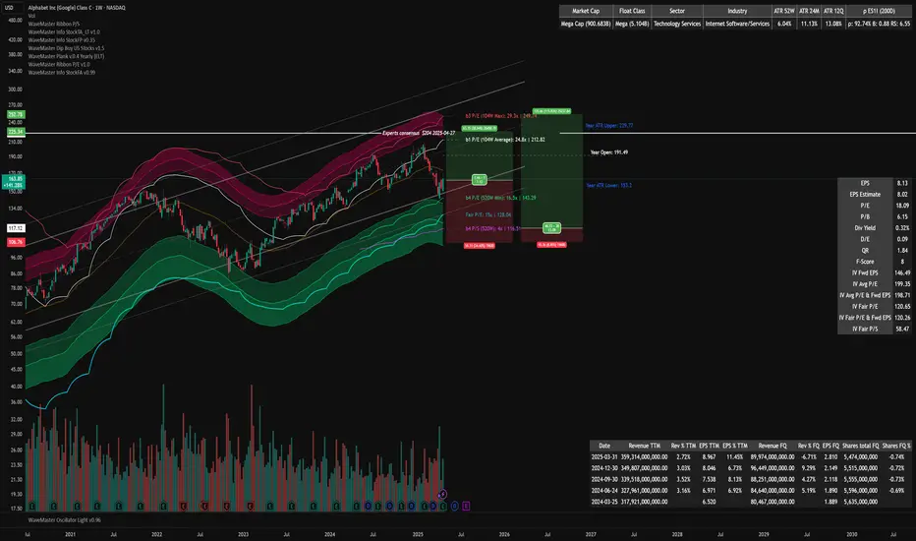916x541 pixels.
Task: Click the F-Score row label
Action: coord(865,262)
